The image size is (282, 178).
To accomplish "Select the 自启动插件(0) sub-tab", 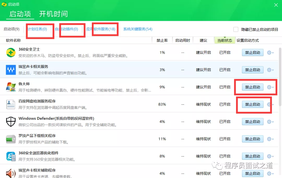I will coord(67,29).
